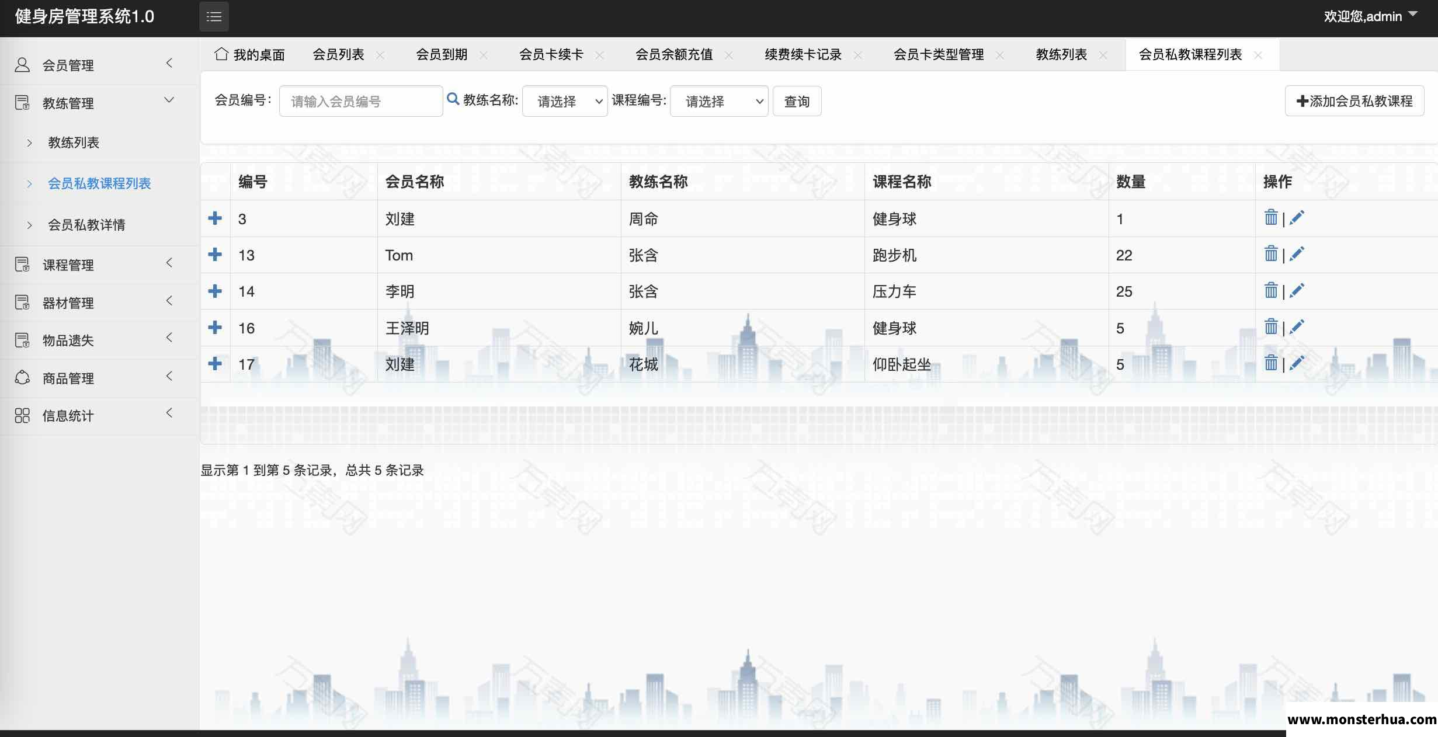Open the 课程编号 select dropdown

pyautogui.click(x=719, y=101)
